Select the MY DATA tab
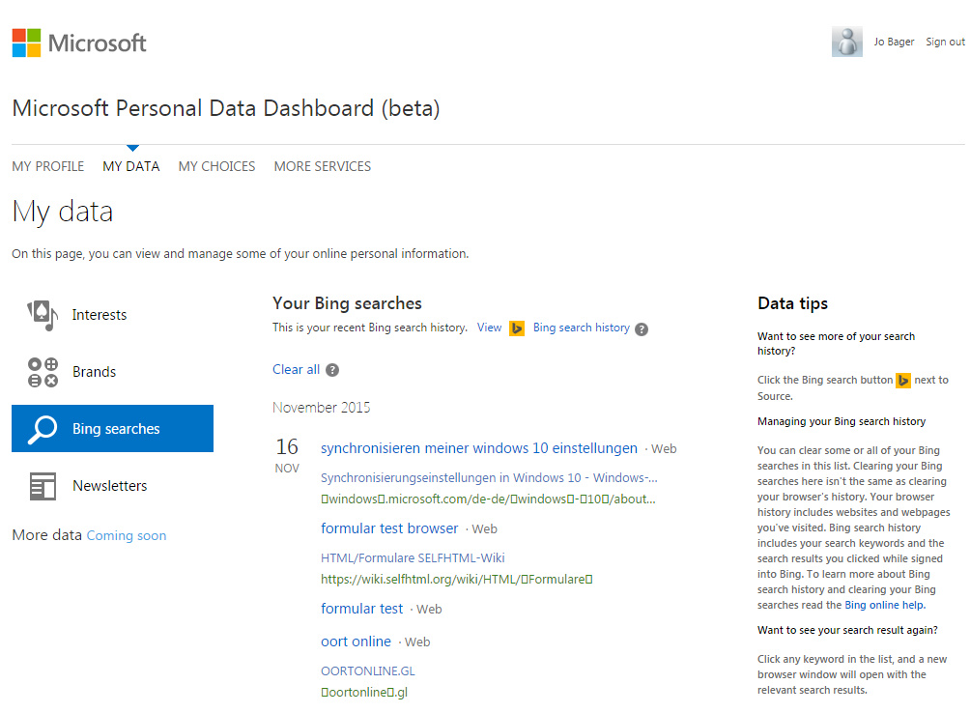 [x=131, y=166]
